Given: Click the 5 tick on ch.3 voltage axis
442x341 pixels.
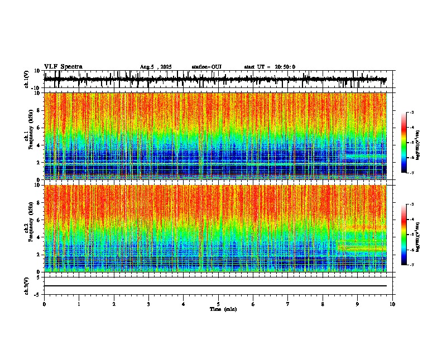Looking at the screenshot, I should 39,277.
